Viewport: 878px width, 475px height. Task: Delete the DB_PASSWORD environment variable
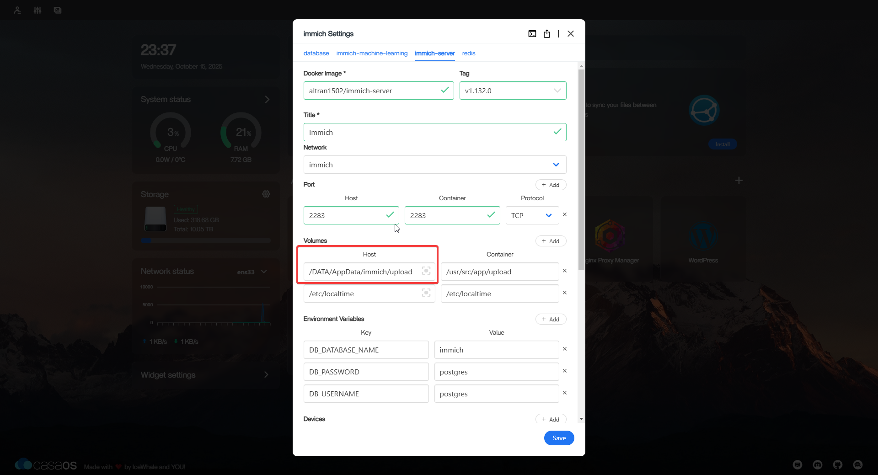565,371
